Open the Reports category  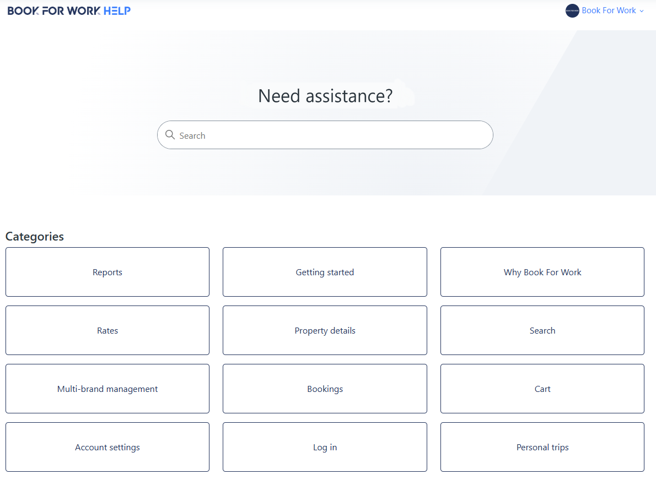click(x=107, y=272)
